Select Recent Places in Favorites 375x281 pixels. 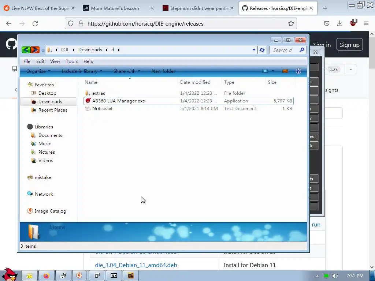tap(53, 110)
